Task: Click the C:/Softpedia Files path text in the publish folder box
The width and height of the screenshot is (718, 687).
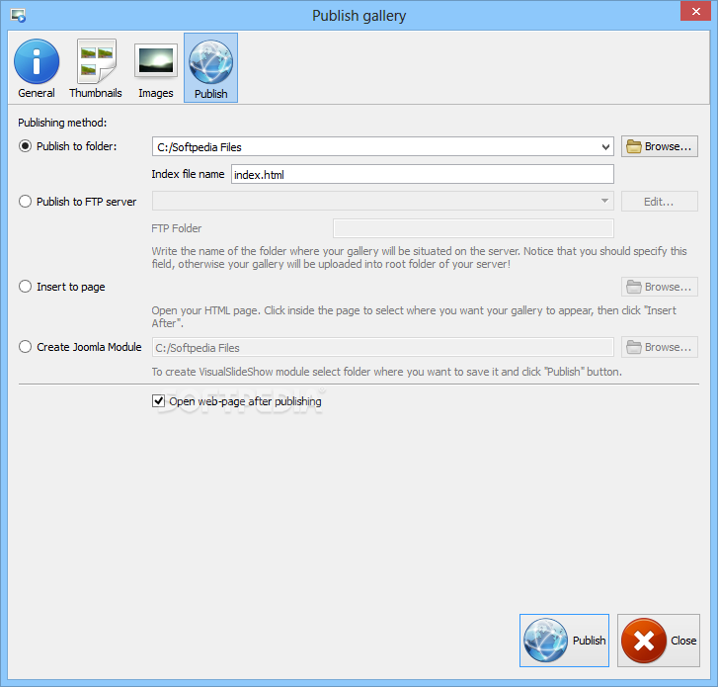Action: 199,147
